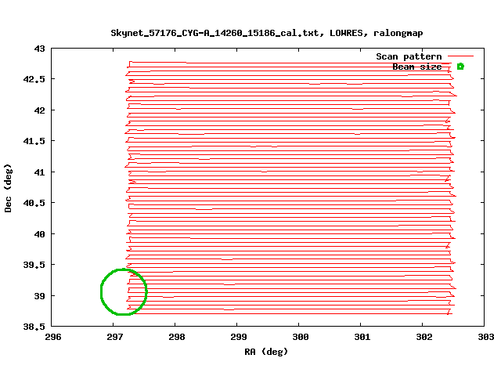This screenshot has height=376, width=501.
Task: Click the y-axis tick label 39
Action: point(40,296)
